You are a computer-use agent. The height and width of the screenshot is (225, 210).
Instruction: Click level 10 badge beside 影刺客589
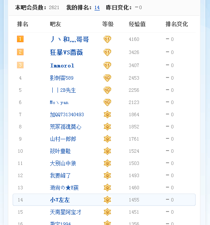[107, 78]
